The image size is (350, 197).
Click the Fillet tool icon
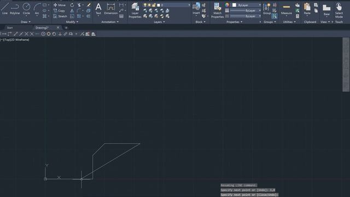click(79, 10)
